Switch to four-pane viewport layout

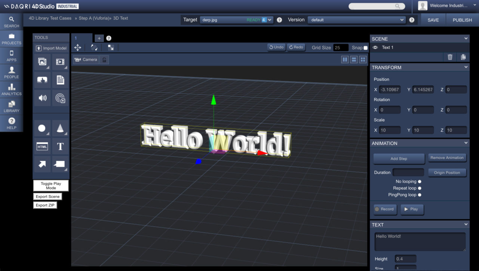pos(362,60)
